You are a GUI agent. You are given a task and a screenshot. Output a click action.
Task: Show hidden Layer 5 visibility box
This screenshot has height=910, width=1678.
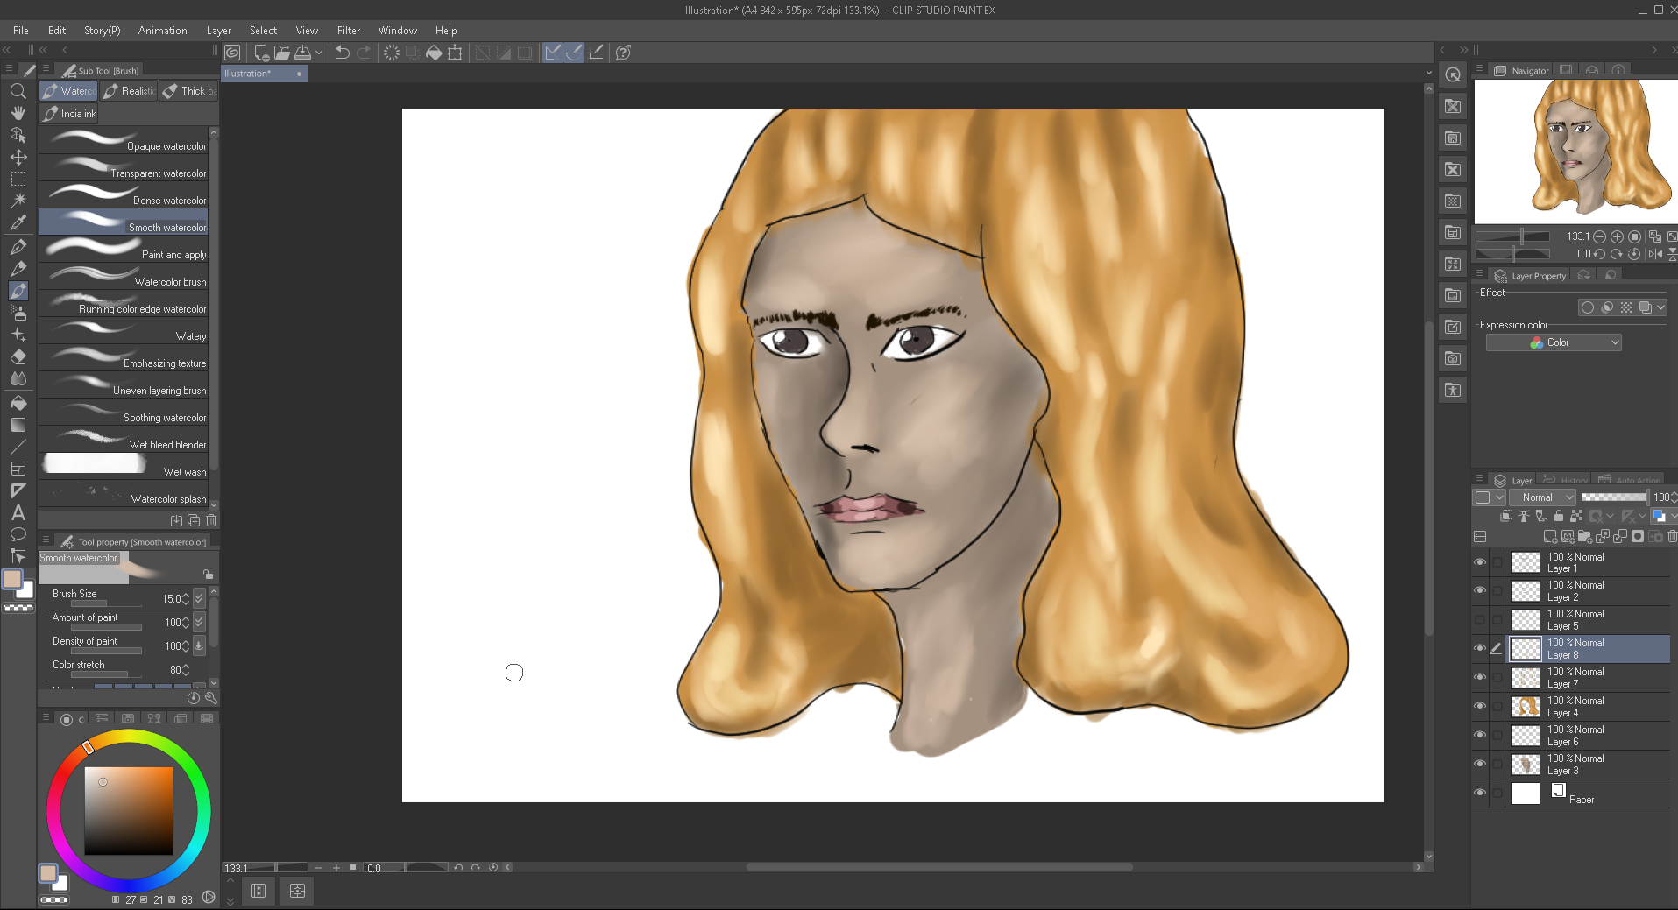point(1480,620)
